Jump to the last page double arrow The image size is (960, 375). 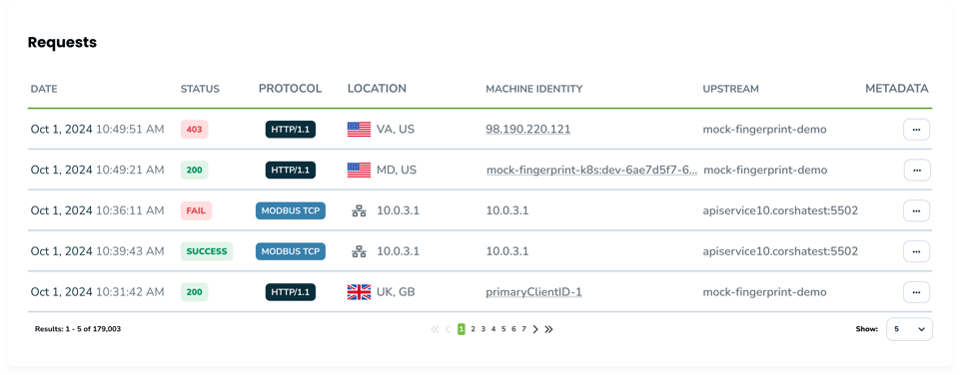(x=548, y=329)
